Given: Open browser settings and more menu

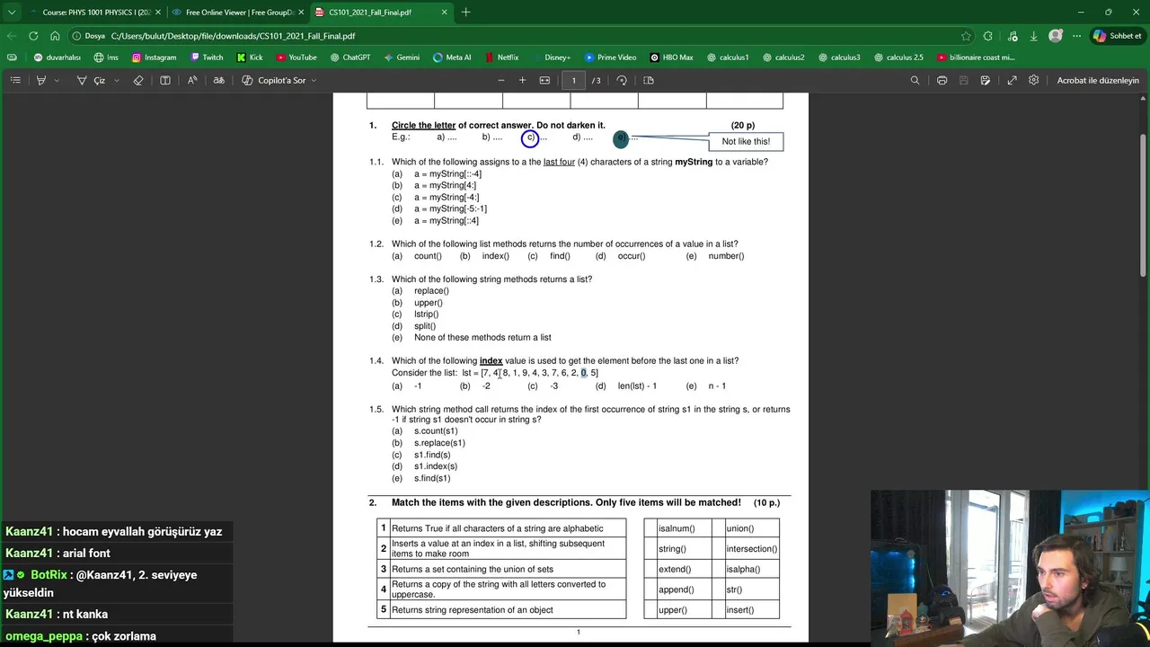Looking at the screenshot, I should pyautogui.click(x=1076, y=36).
